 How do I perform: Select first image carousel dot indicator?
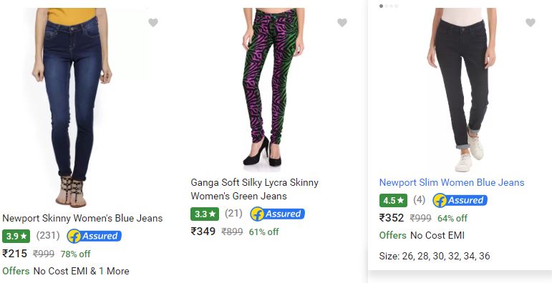click(x=382, y=6)
